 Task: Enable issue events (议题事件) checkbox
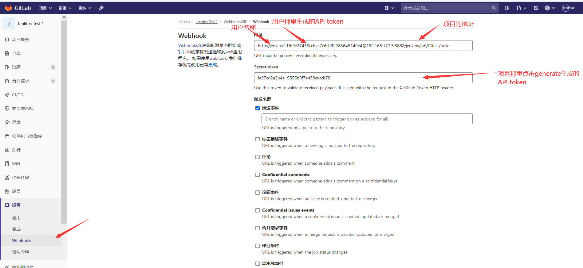tap(258, 193)
